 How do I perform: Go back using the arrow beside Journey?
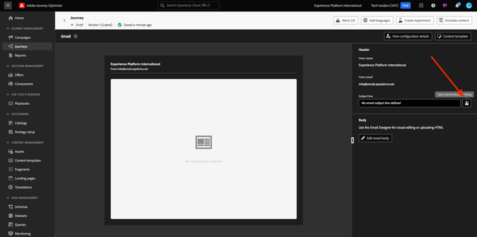tap(64, 20)
